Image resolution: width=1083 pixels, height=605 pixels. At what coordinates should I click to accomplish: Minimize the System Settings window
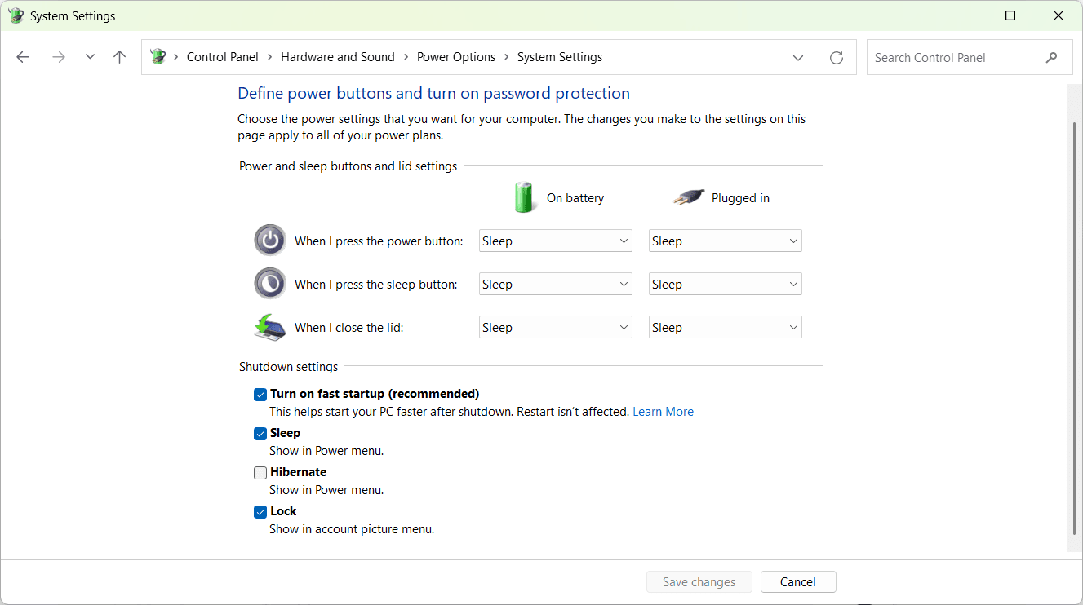(x=961, y=15)
